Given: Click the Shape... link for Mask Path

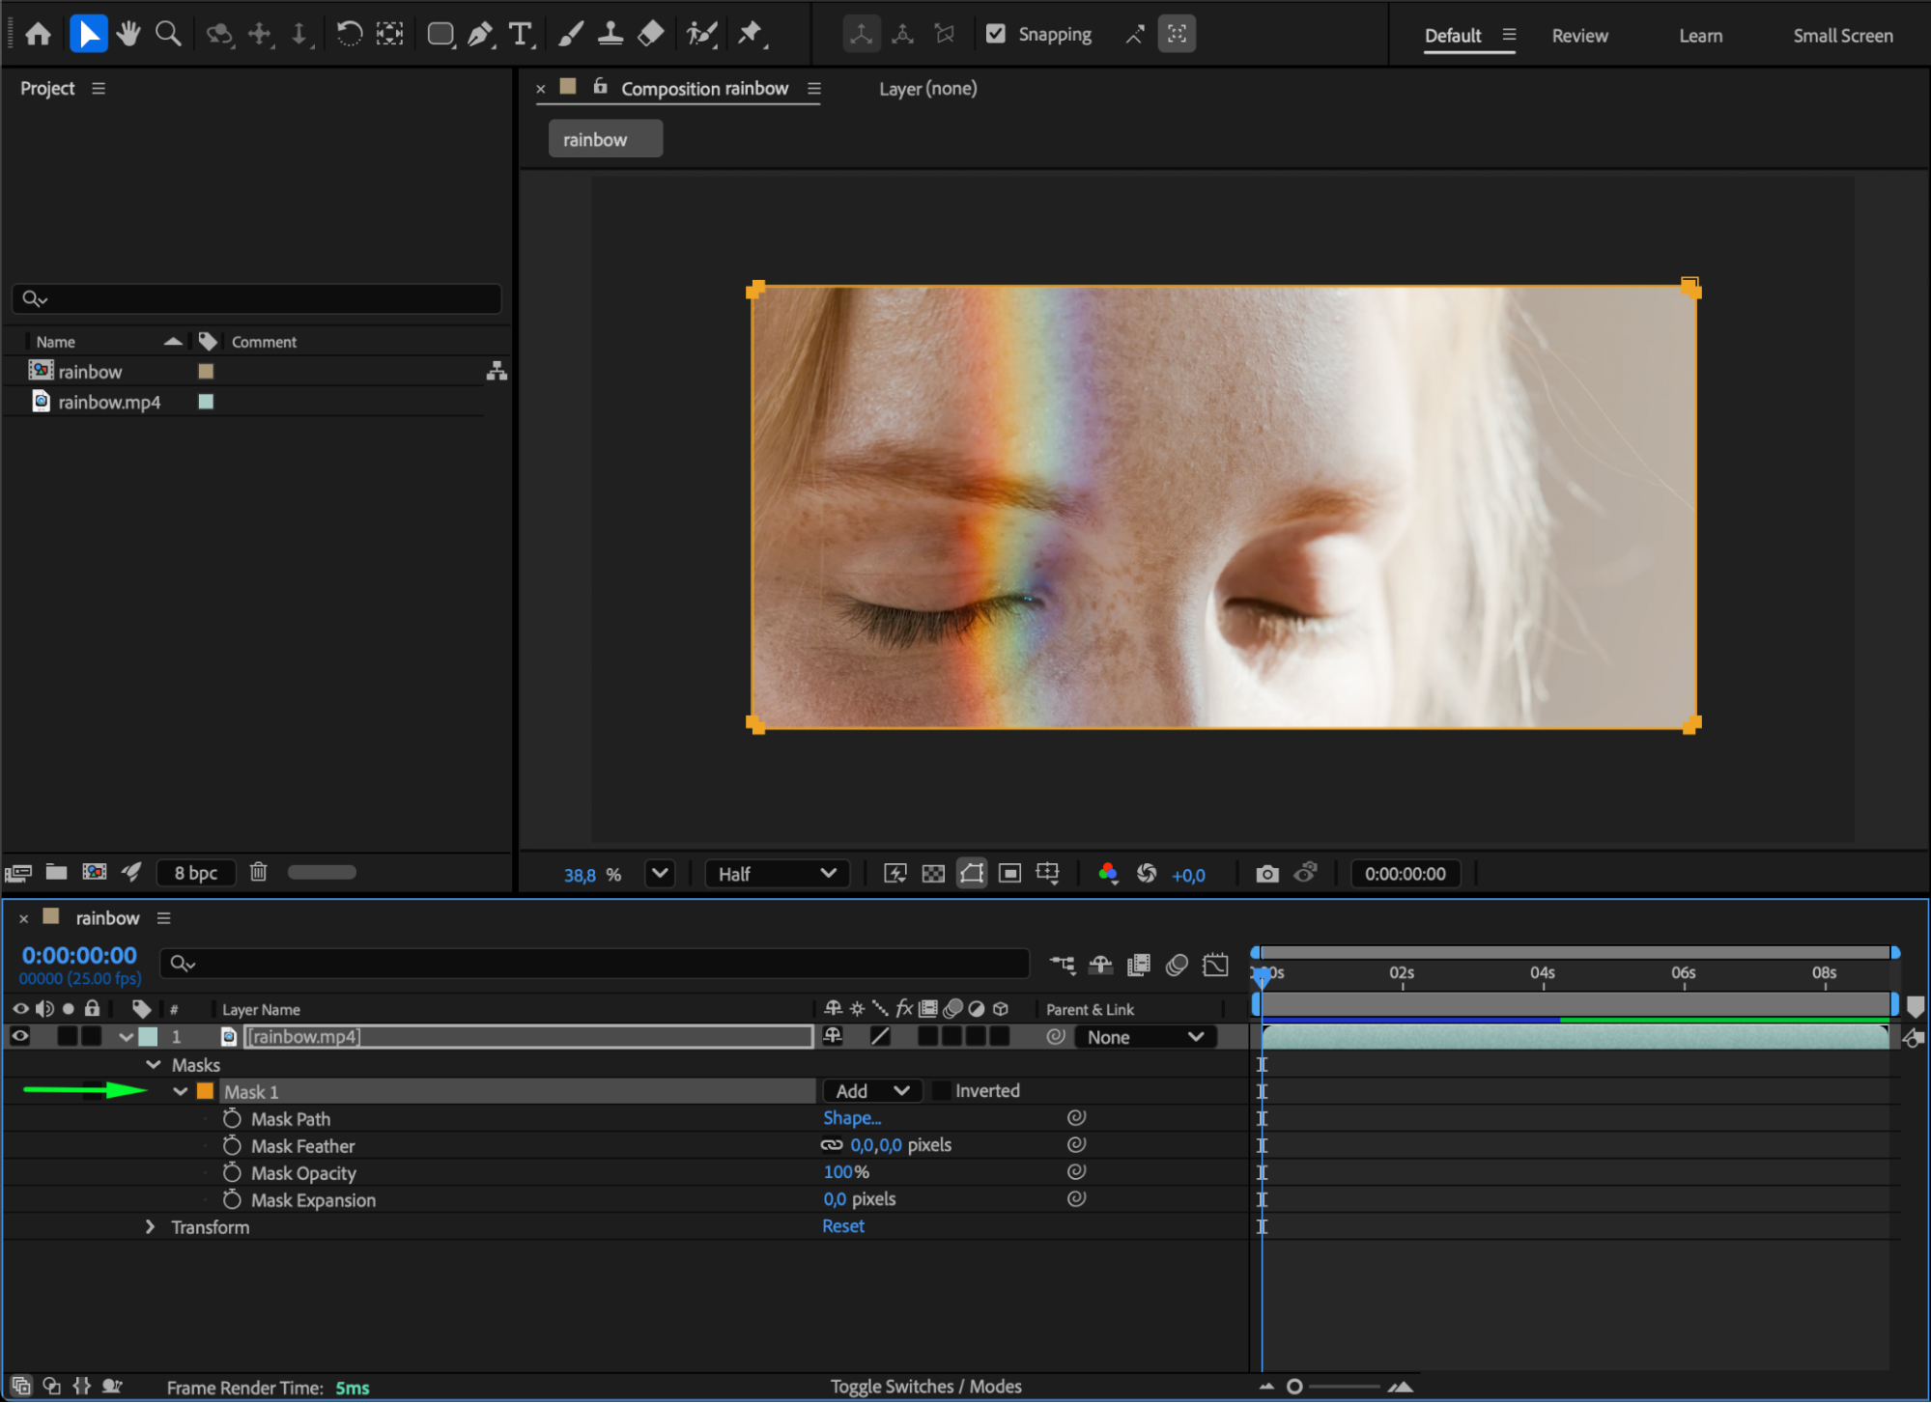Looking at the screenshot, I should tap(851, 1118).
